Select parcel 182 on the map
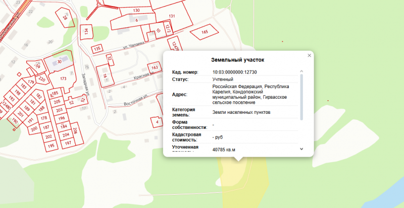Screen dimensions: 404x208 39,96
